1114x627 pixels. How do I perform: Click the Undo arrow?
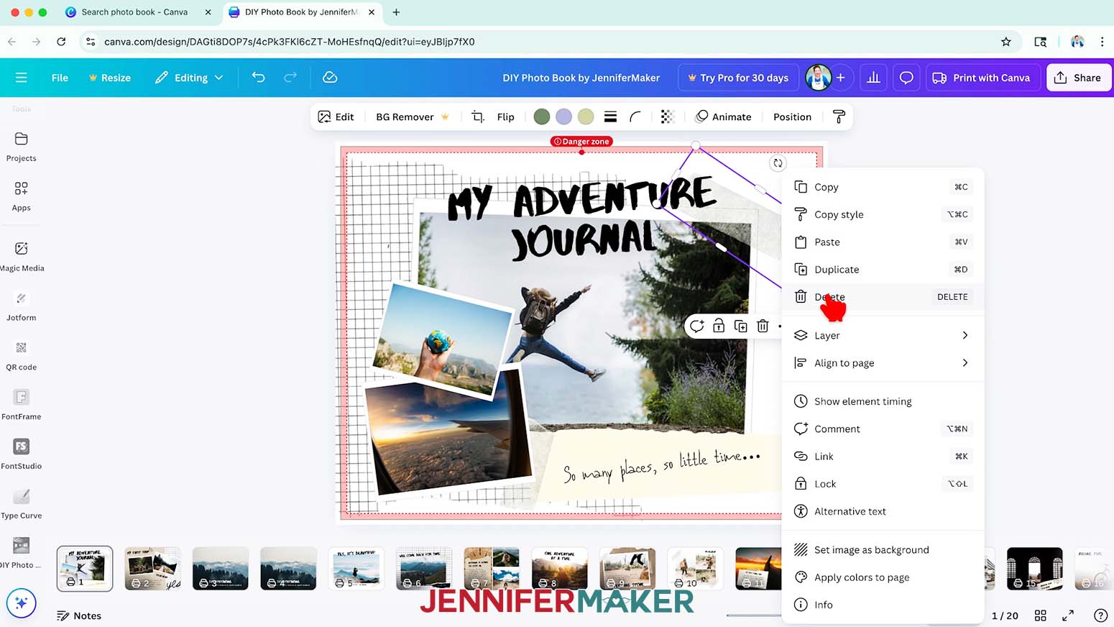coord(258,77)
